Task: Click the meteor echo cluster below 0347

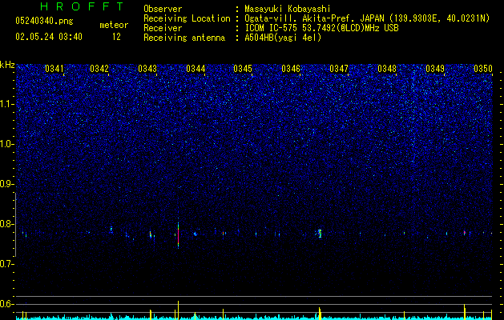Action: point(319,234)
